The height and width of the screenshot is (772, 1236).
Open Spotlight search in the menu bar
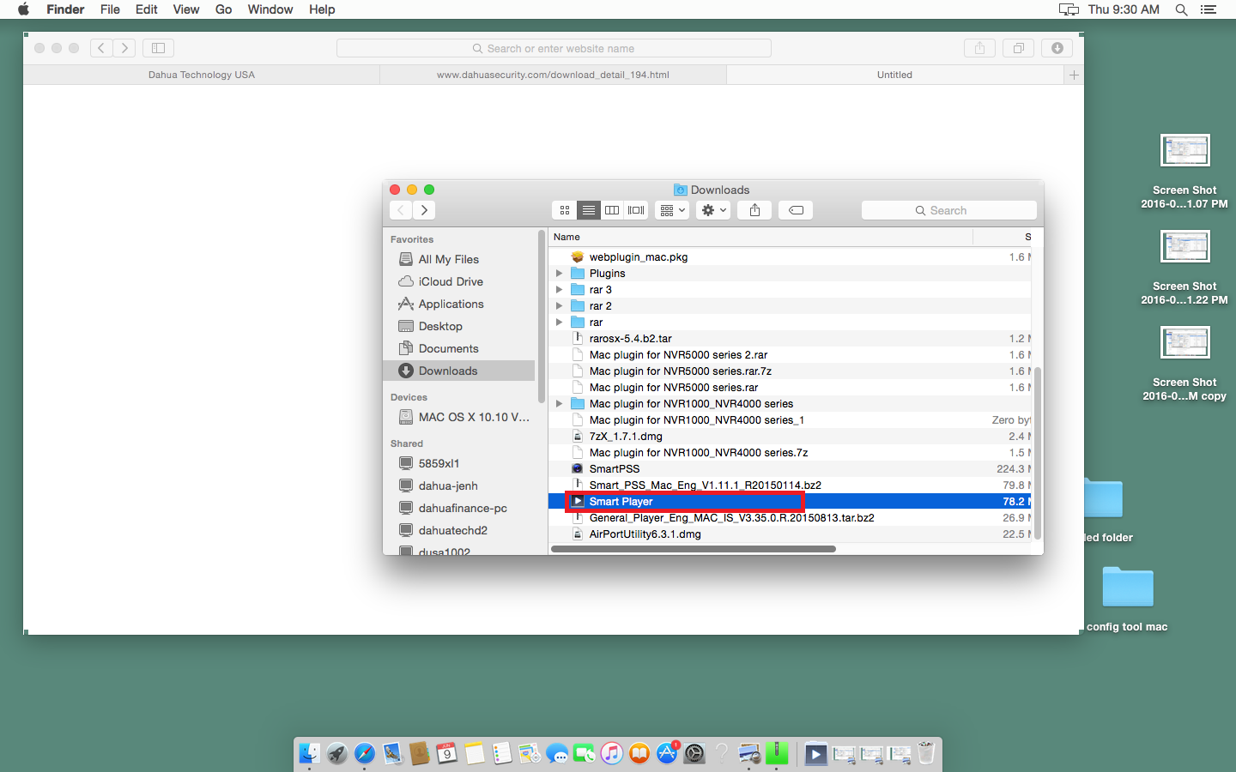[x=1181, y=9]
